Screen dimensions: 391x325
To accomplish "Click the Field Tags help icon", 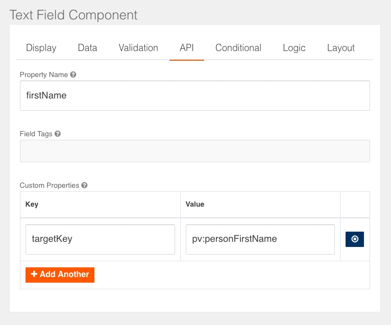I will pyautogui.click(x=58, y=134).
